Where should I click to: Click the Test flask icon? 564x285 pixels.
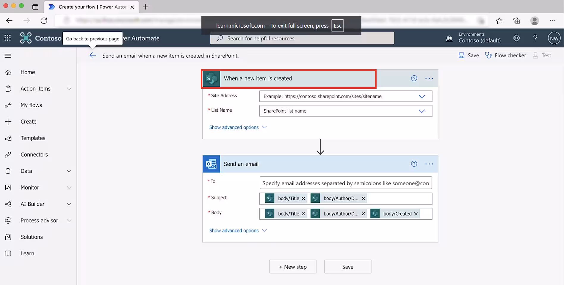(535, 55)
